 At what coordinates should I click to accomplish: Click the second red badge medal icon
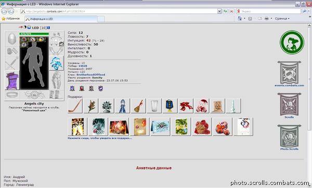click(82, 88)
